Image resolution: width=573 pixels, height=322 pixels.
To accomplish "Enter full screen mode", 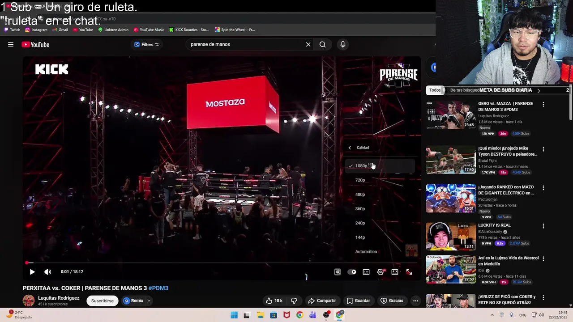I will point(409,272).
